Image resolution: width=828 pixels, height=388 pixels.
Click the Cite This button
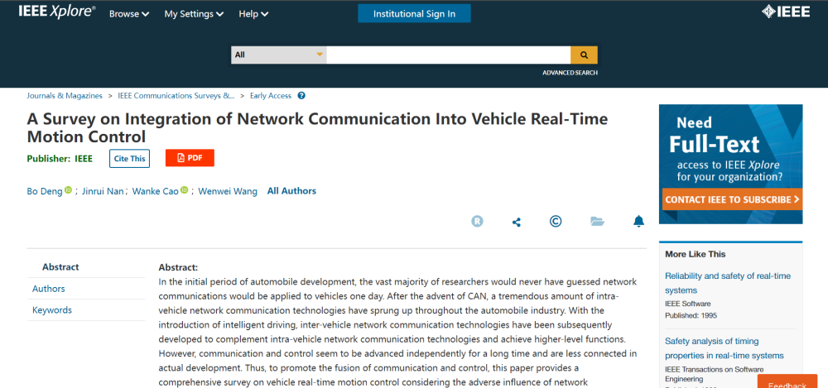pos(129,159)
